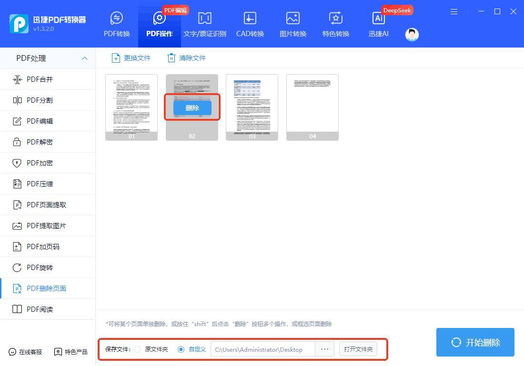Select the 图片转换 icon in top bar

point(292,19)
